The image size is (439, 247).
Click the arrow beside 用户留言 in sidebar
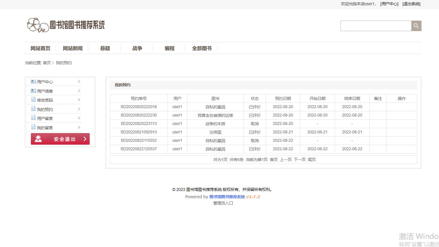click(79, 118)
